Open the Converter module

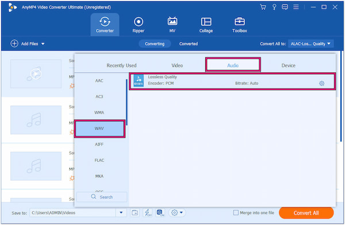105,25
